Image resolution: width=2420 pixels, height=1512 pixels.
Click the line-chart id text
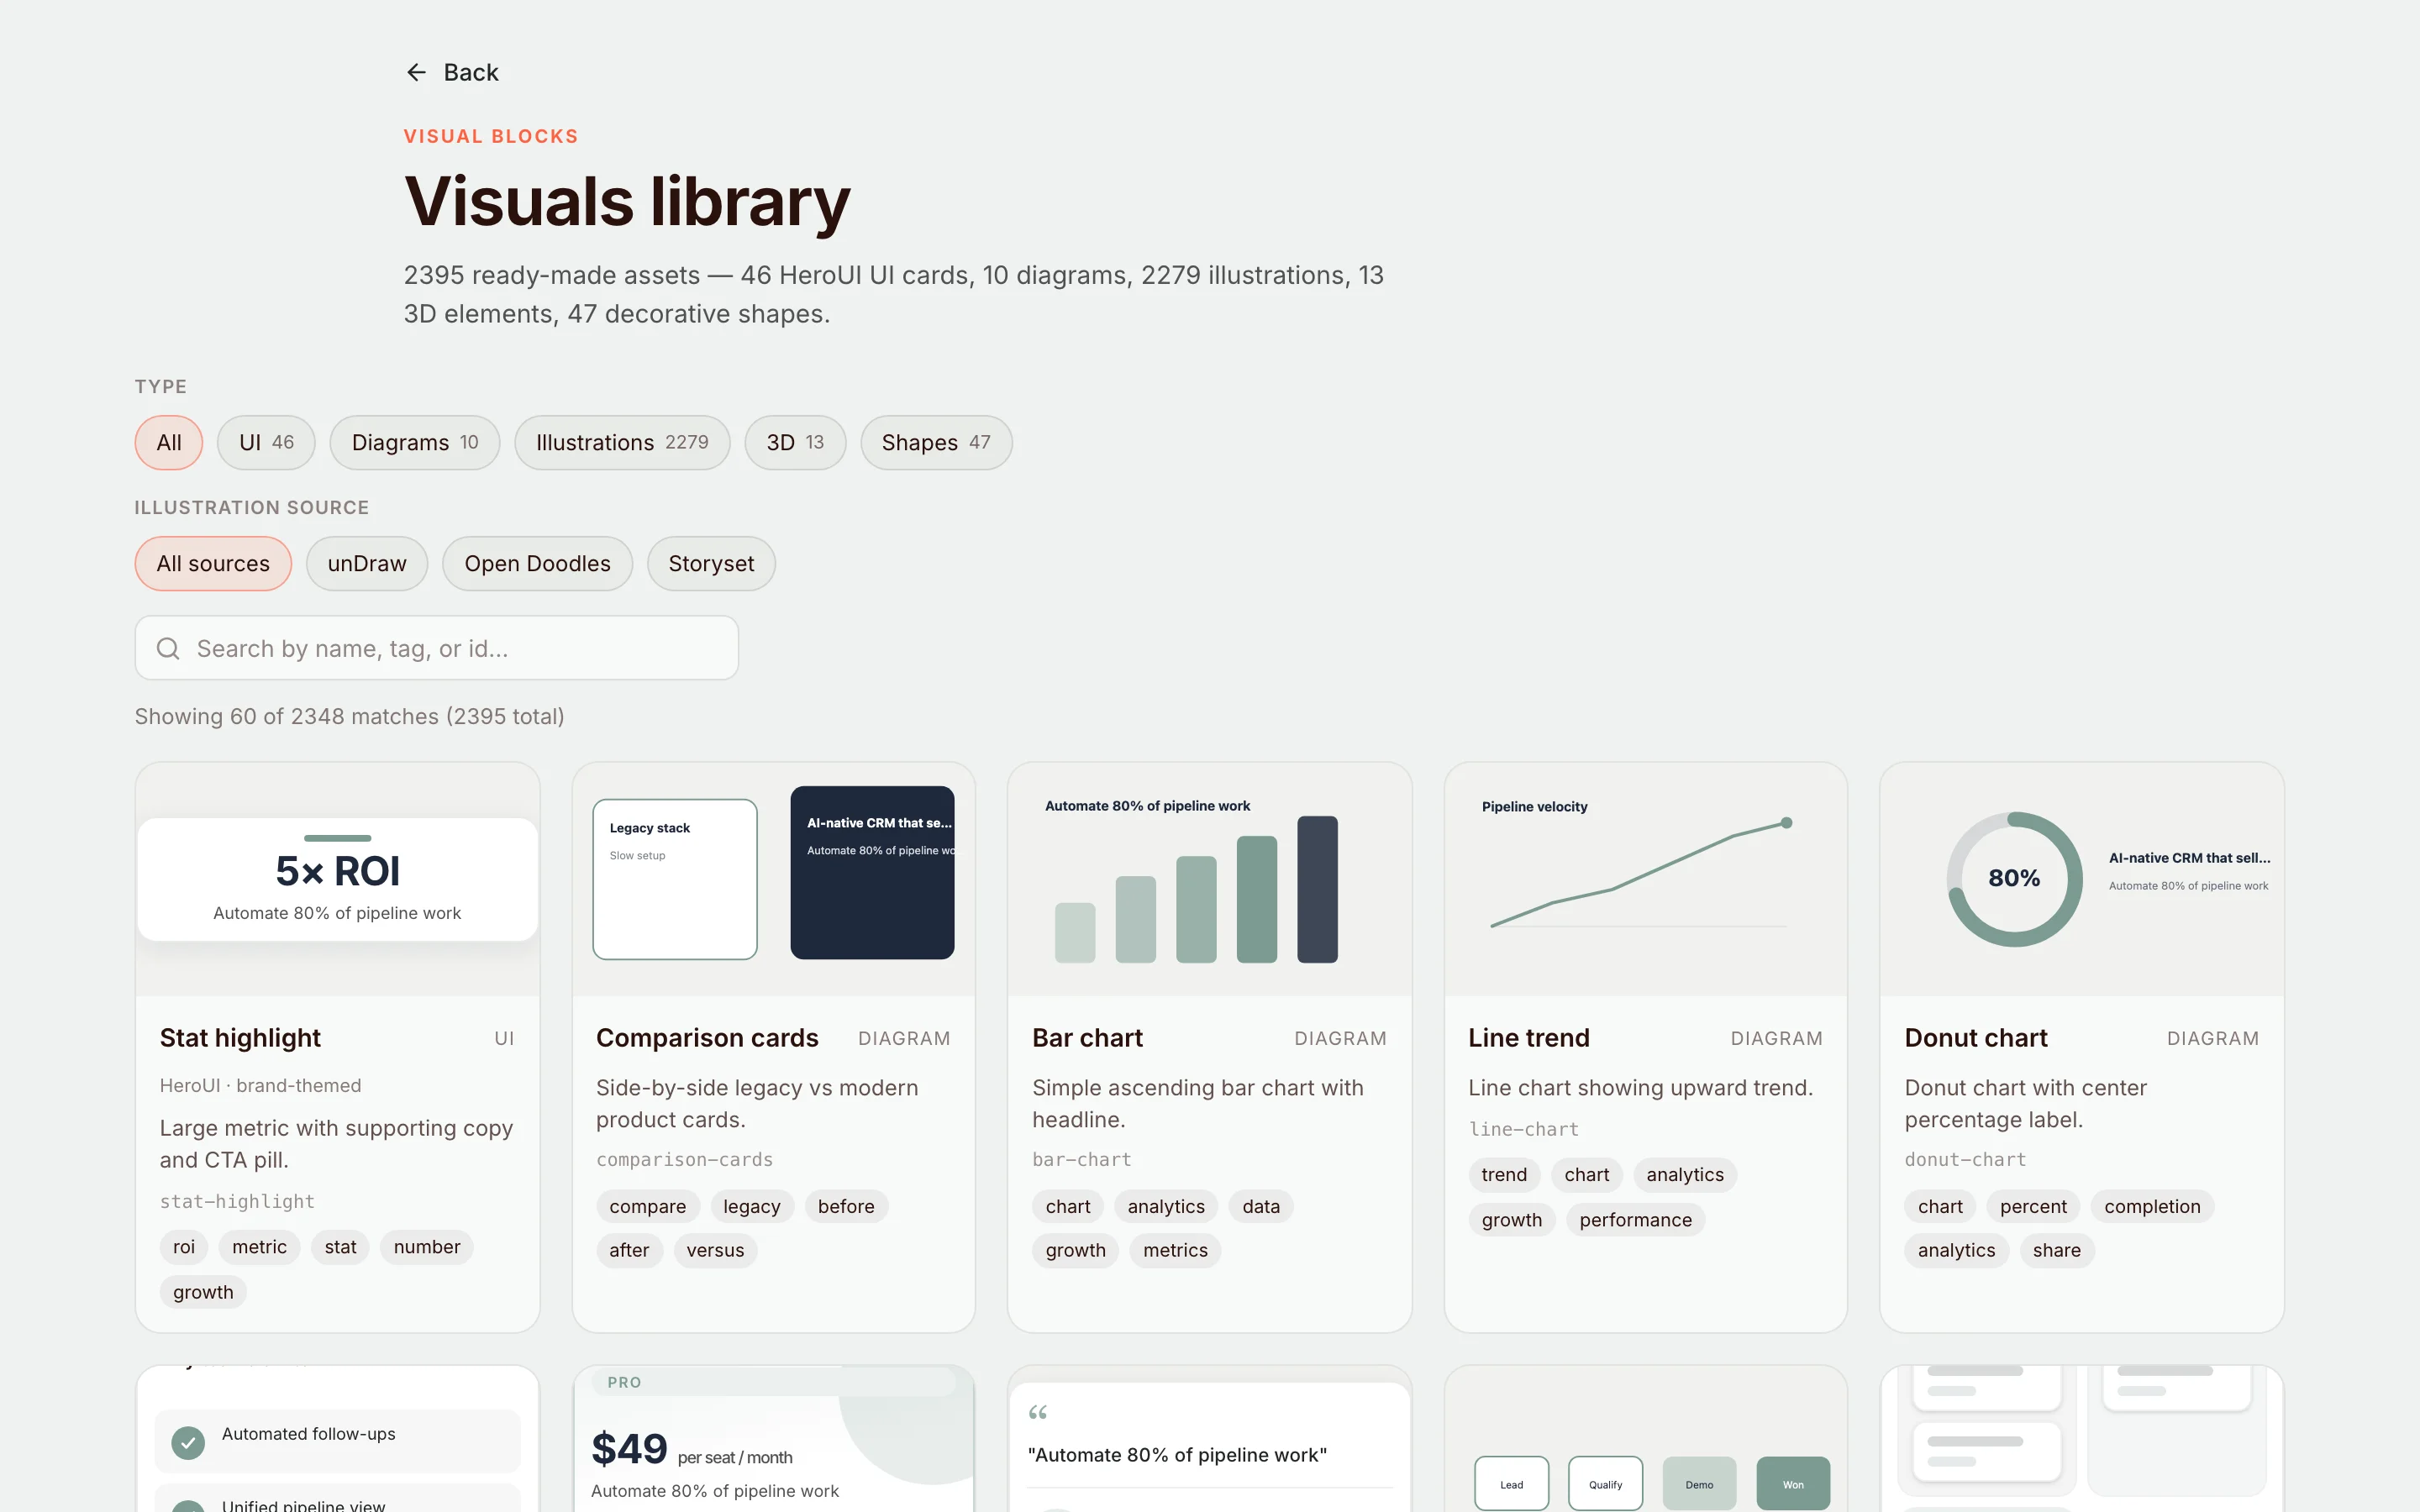1523,1129
